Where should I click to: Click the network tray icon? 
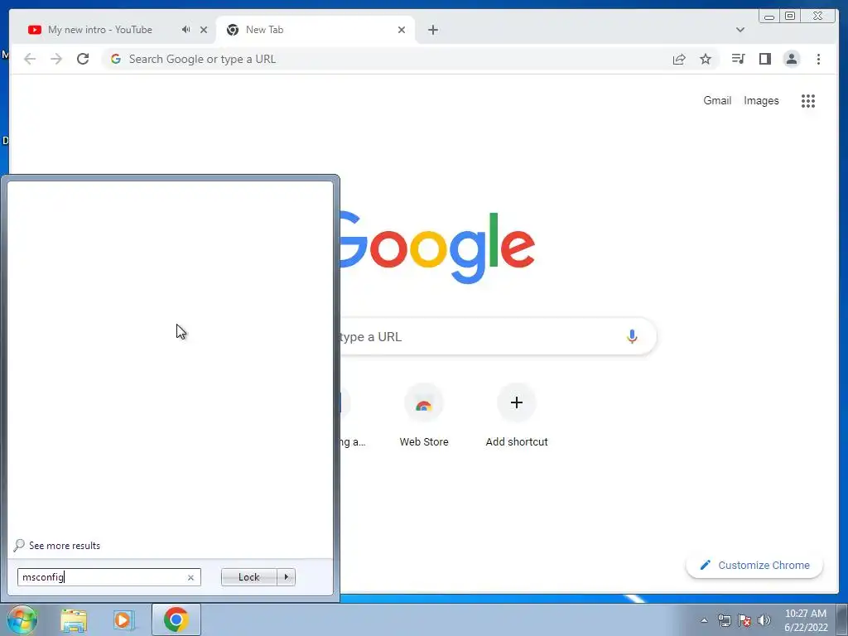[724, 620]
